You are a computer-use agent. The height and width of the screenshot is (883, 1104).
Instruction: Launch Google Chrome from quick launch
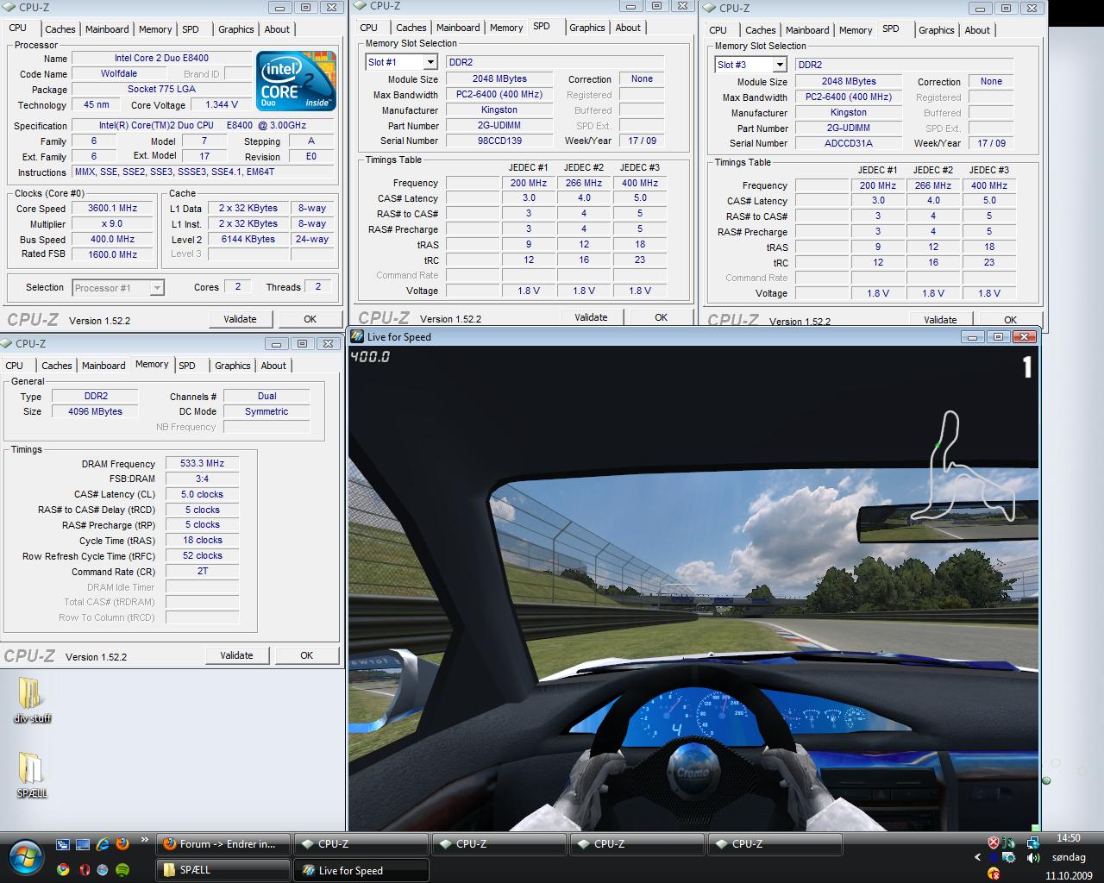pyautogui.click(x=63, y=869)
